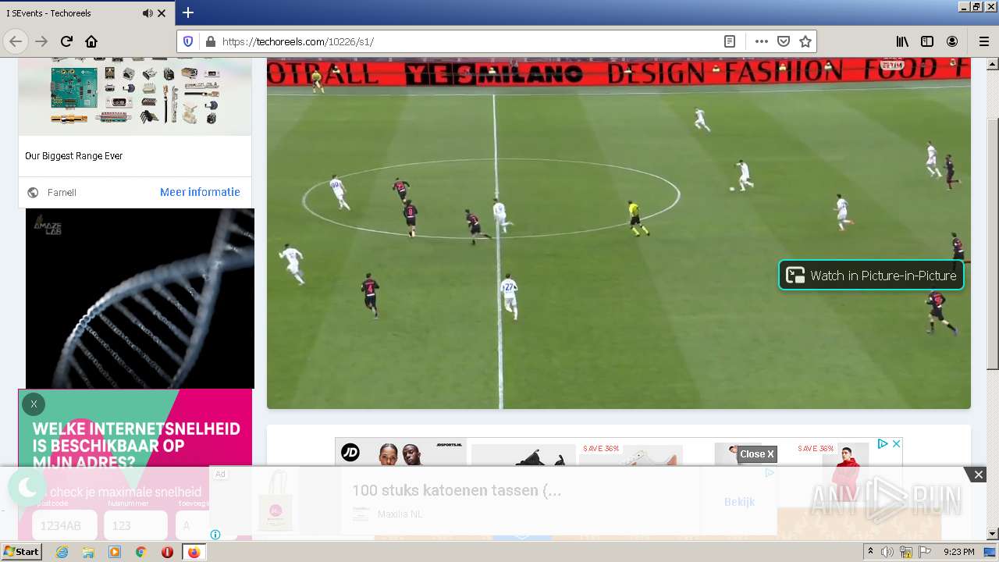The height and width of the screenshot is (562, 999).
Task: Open Windows Explorer folder in taskbar
Action: 88,552
